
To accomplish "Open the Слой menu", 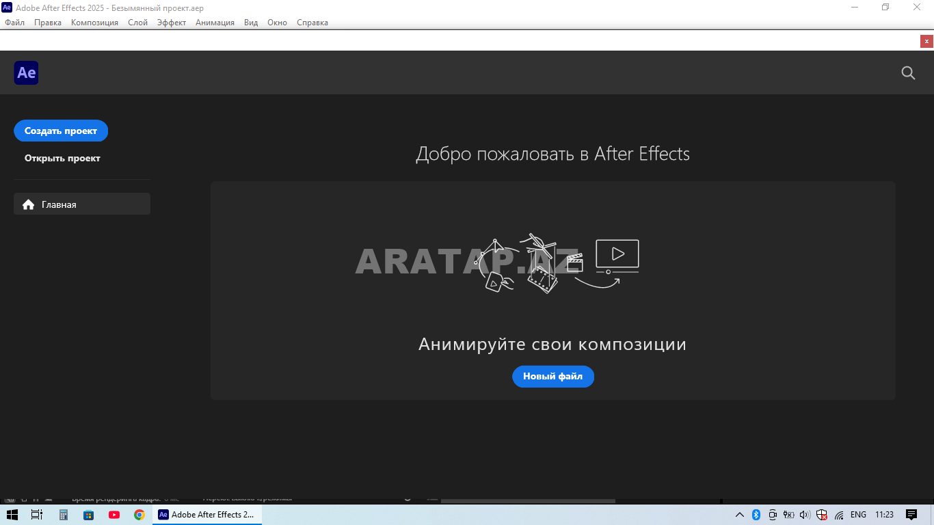I will [x=137, y=23].
